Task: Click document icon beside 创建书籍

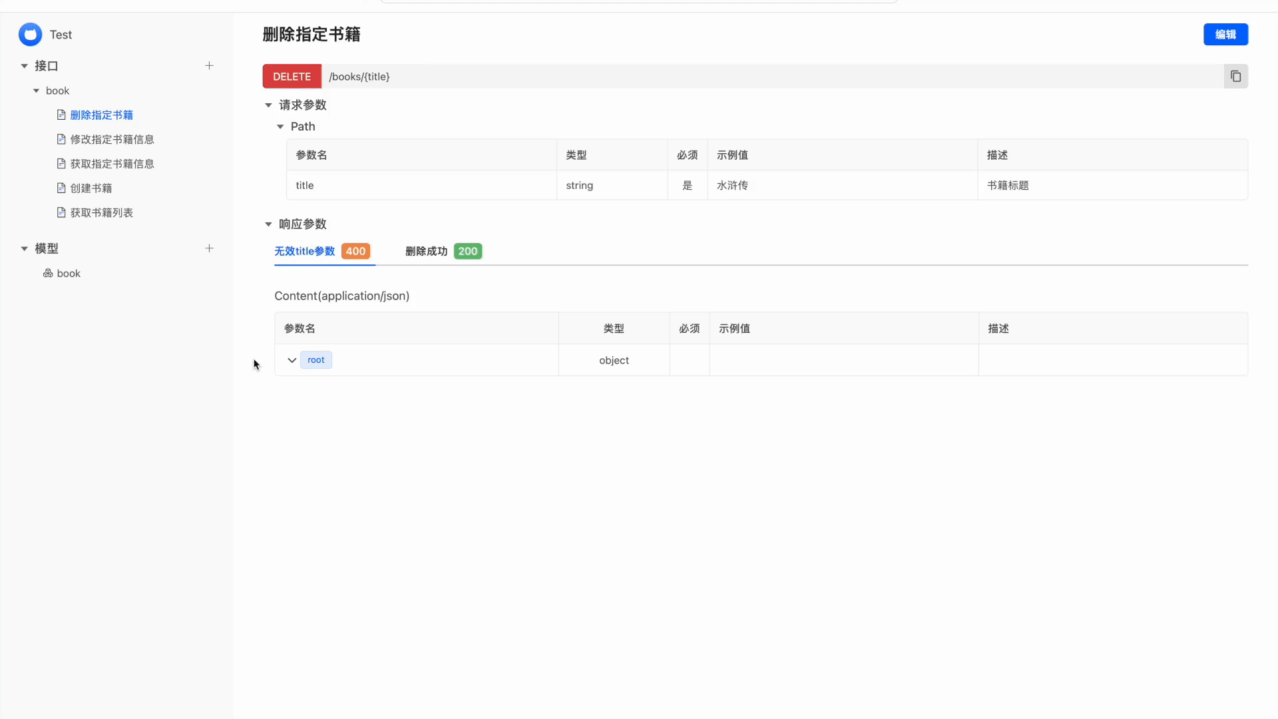Action: (61, 188)
